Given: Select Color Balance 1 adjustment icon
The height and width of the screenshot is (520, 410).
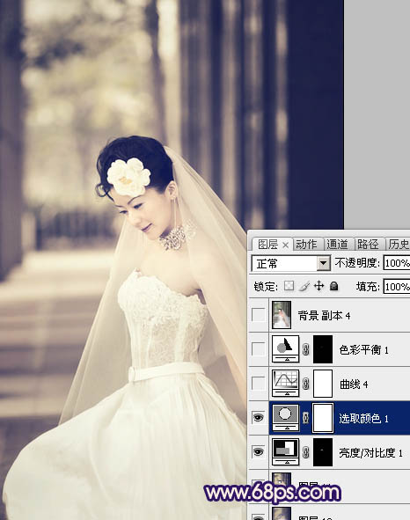Looking at the screenshot, I should coord(285,349).
